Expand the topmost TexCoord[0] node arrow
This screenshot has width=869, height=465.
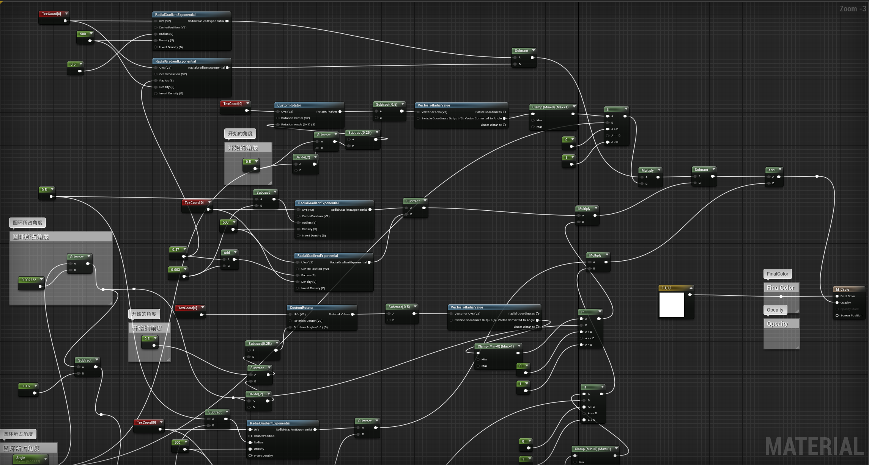pyautogui.click(x=66, y=13)
